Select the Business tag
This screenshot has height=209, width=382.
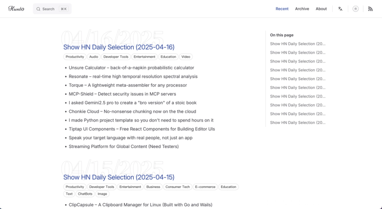pyautogui.click(x=153, y=187)
